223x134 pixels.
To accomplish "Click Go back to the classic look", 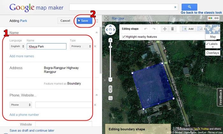I will [201, 12].
